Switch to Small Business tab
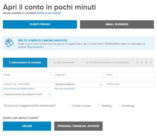Screen dimensions: 157x136 (x=117, y=24)
